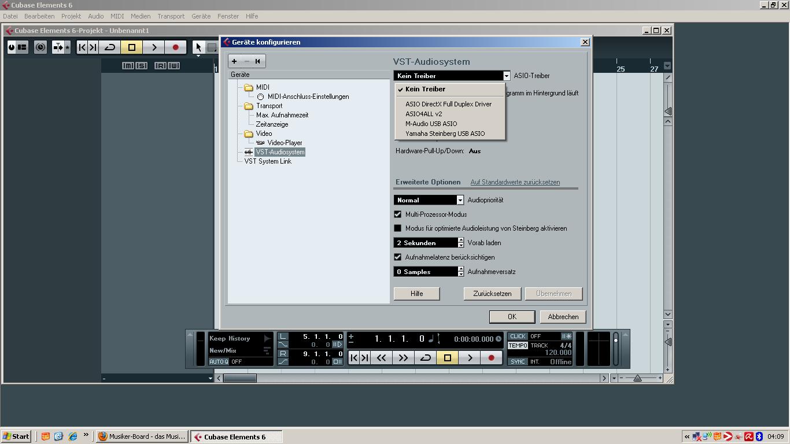Click the Hilfe button

[x=417, y=294]
